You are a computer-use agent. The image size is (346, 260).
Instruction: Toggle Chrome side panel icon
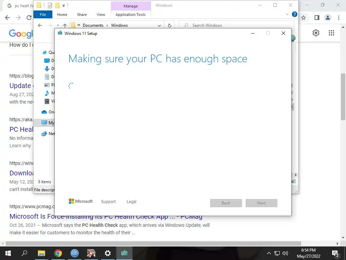[317, 18]
